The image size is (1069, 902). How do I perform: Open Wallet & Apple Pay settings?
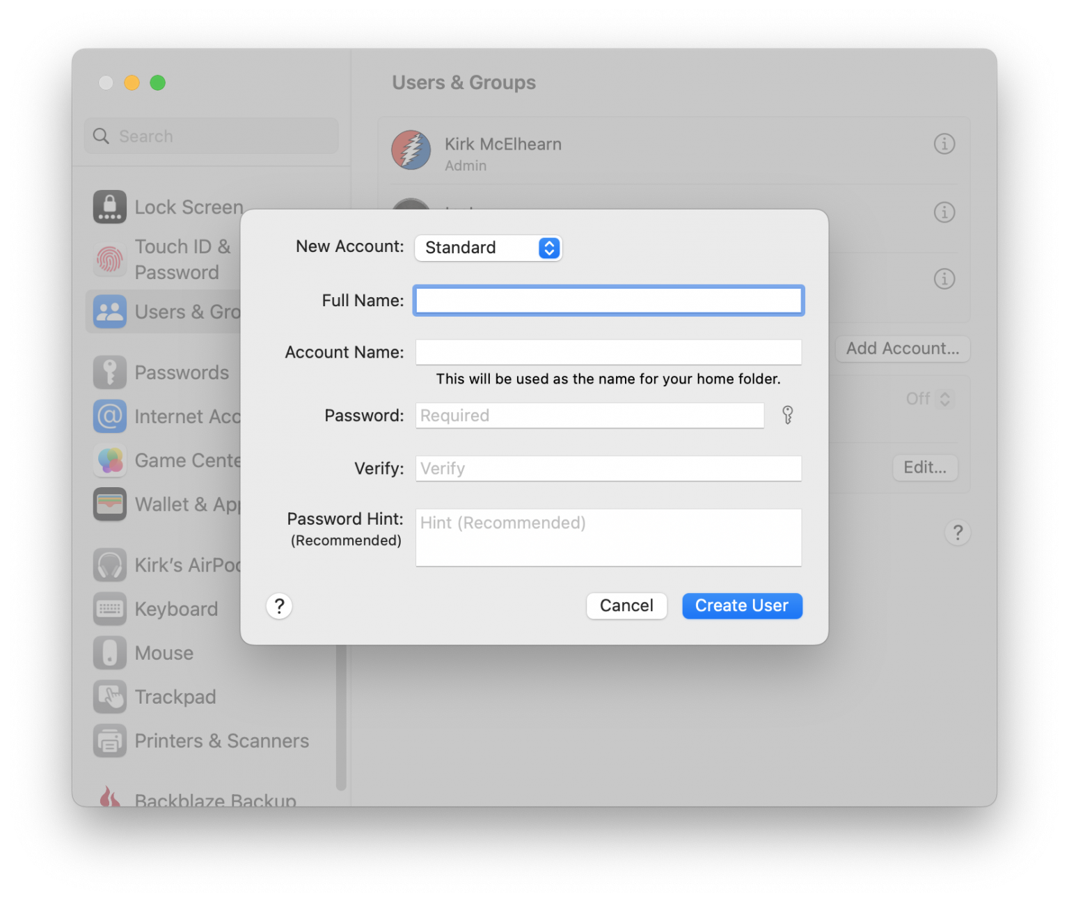click(x=109, y=504)
